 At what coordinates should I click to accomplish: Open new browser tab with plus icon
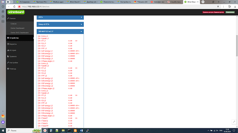tap(203, 2)
